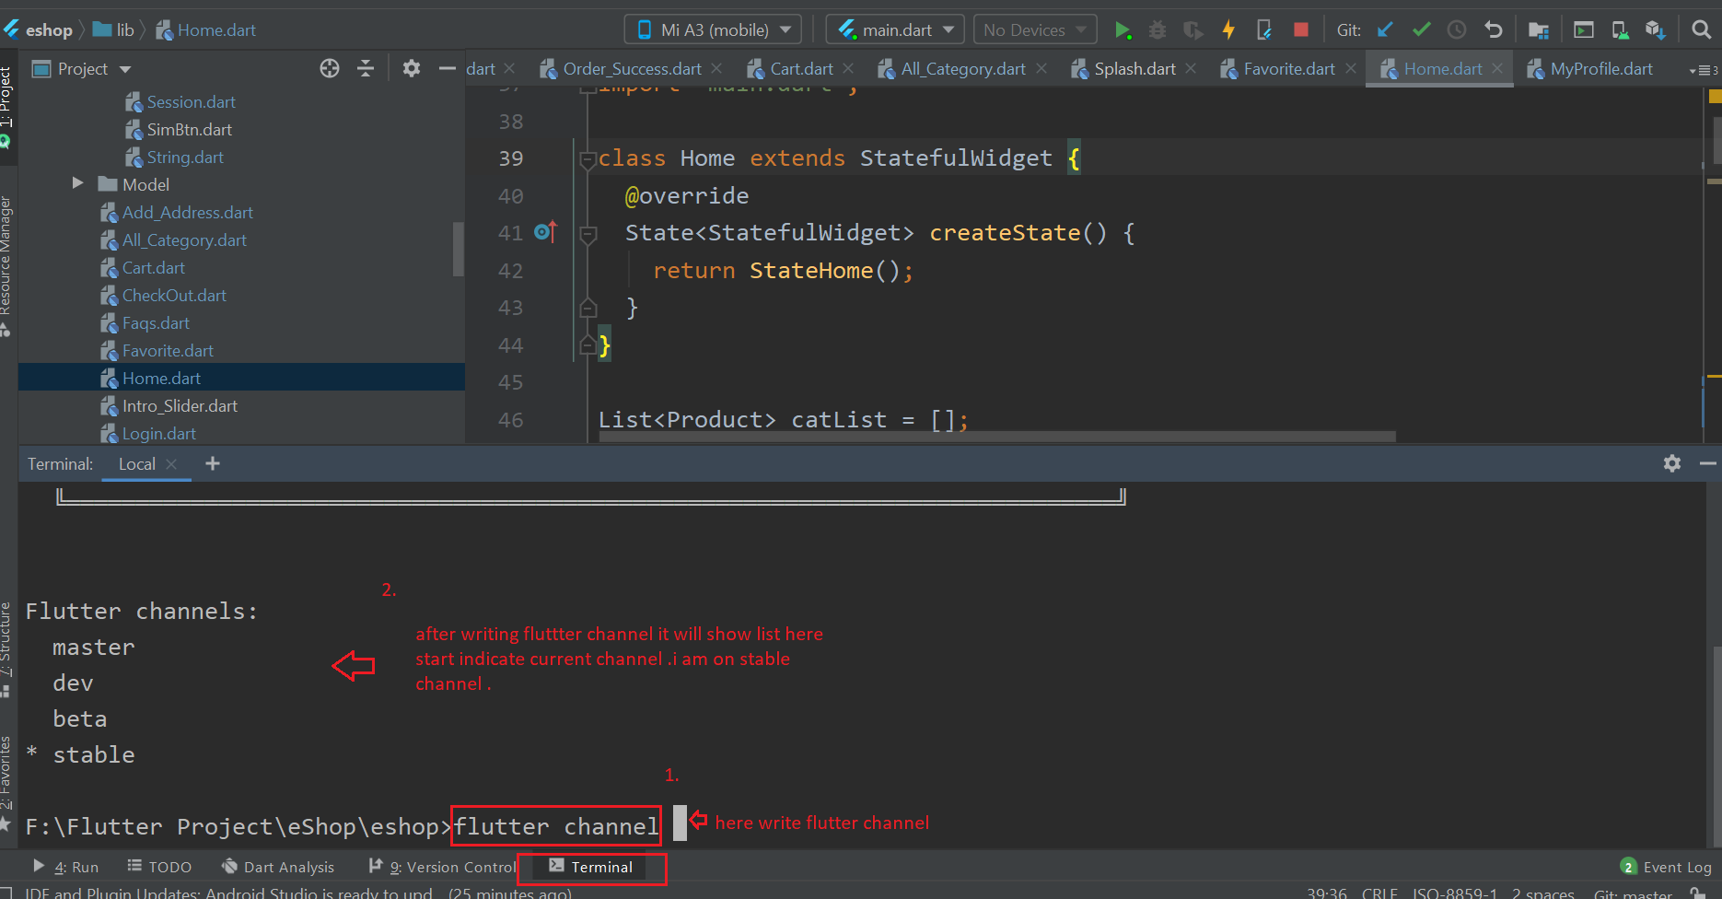
Task: Open terminal panel settings gear
Action: (x=1672, y=463)
